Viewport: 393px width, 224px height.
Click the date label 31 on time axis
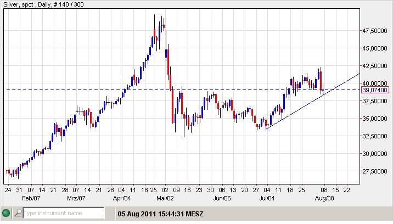[x=19, y=190]
